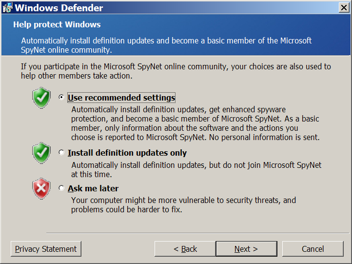Close the Windows Defender dialog window
This screenshot has width=352, height=264.
(344, 8)
